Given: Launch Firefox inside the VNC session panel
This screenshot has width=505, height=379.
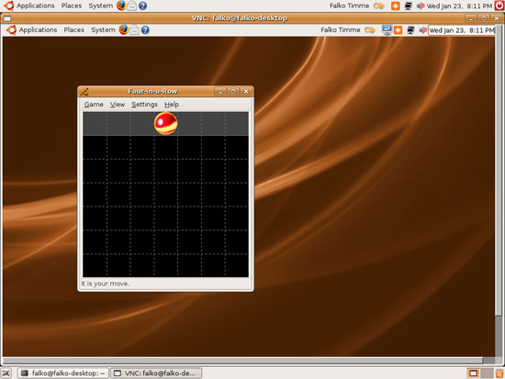Looking at the screenshot, I should (124, 30).
